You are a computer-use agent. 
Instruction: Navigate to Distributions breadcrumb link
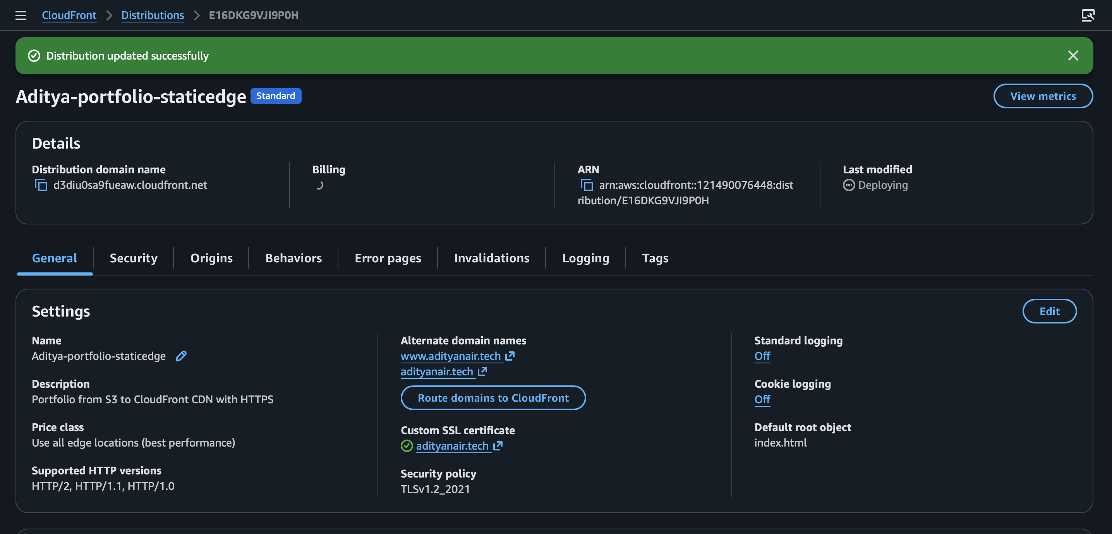click(x=153, y=15)
